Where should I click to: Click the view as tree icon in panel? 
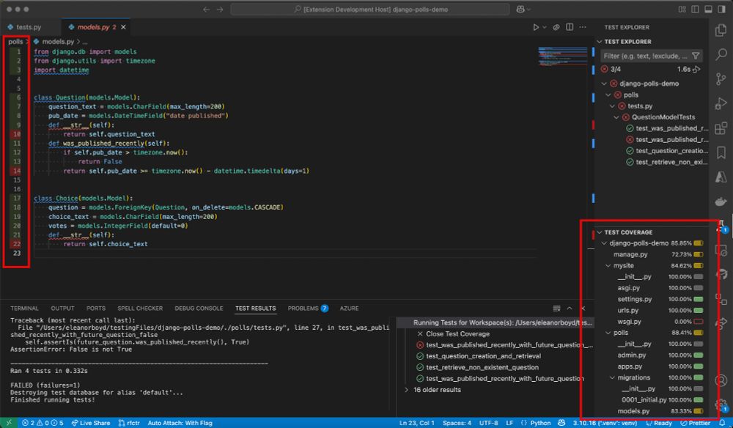click(556, 309)
